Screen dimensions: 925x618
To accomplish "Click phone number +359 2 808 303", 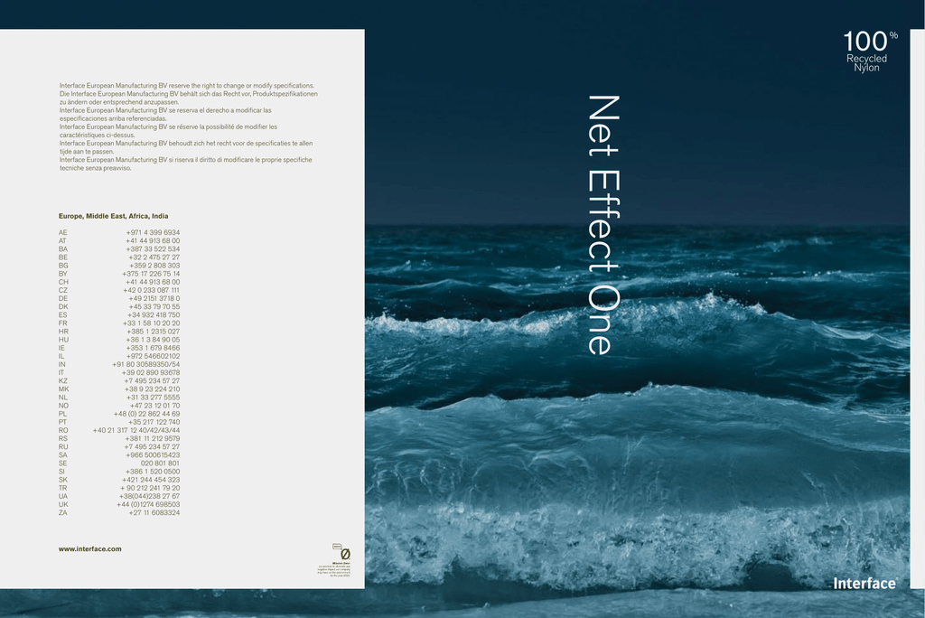I will (x=154, y=266).
